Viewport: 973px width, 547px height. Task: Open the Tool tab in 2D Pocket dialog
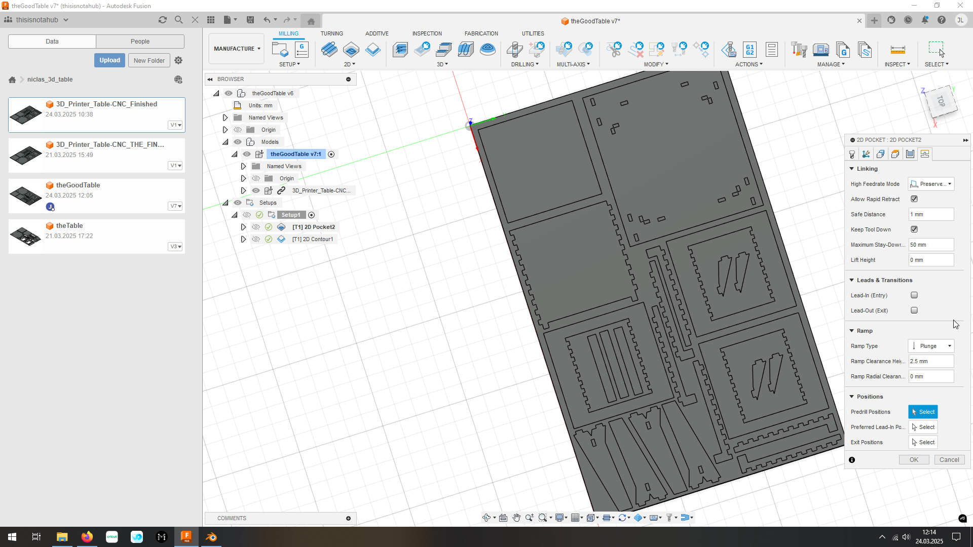pos(852,154)
